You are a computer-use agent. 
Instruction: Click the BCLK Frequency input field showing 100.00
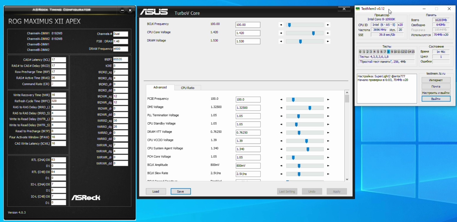(x=248, y=25)
